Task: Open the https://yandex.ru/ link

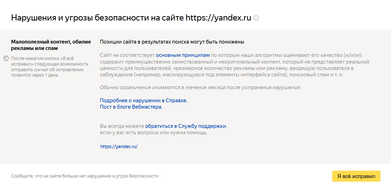Action: click(119, 147)
